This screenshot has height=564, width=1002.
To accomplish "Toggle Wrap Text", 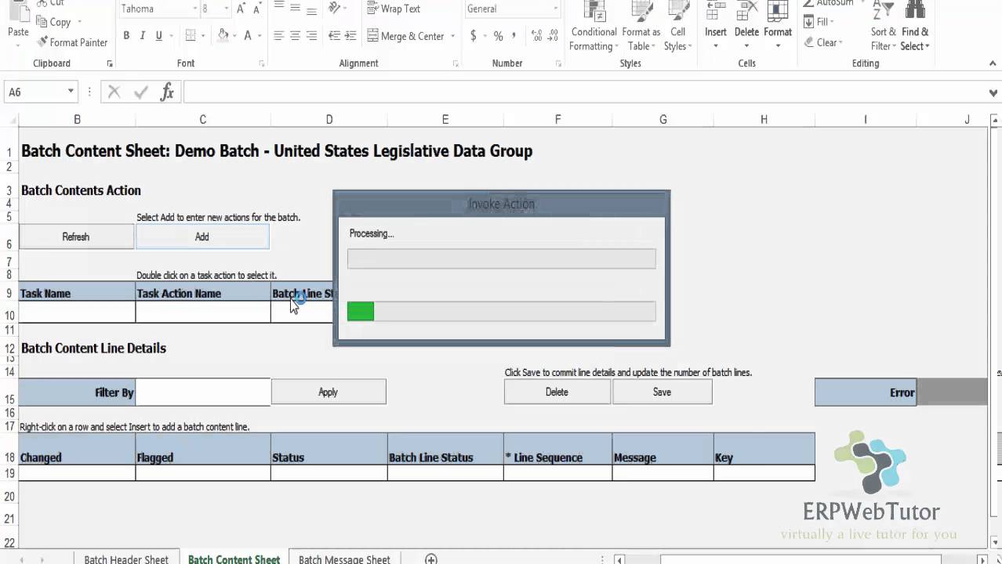I will 393,9.
